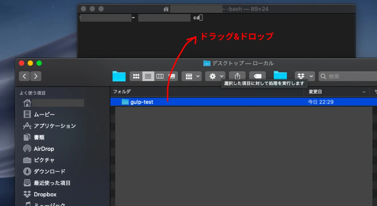Click the デスクトップ folder icon in Finder title bar
The image size is (377, 206).
point(207,63)
